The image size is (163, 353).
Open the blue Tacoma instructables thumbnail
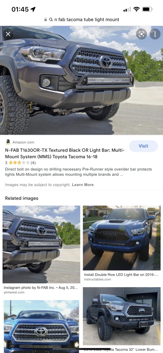(122, 238)
